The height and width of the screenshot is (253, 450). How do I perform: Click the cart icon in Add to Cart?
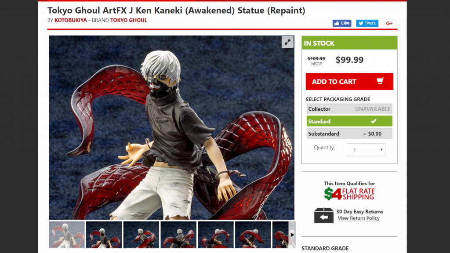click(380, 81)
